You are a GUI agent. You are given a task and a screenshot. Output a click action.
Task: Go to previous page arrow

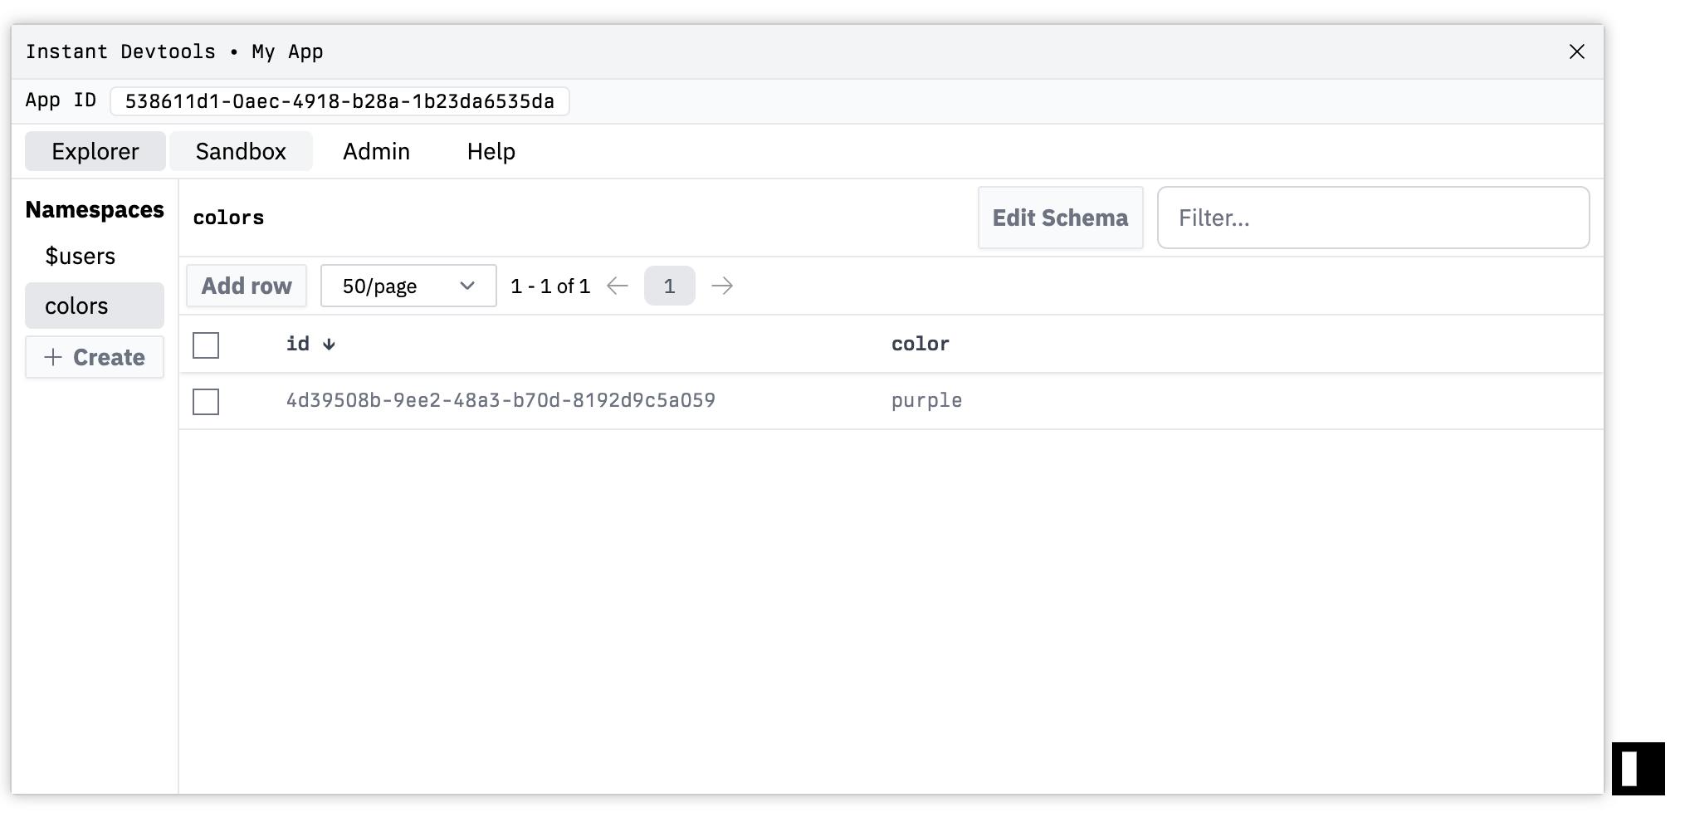pos(617,286)
